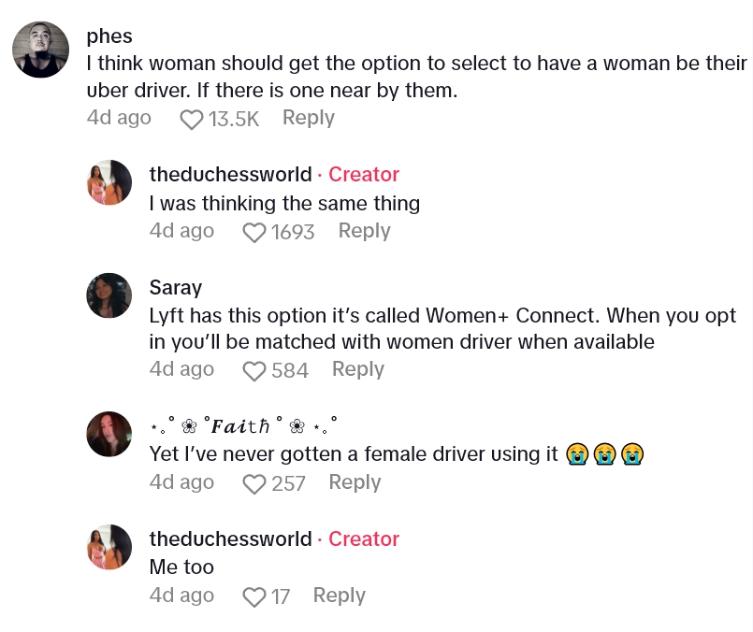Open theduchessworld avatar beside 'Me too'

[109, 547]
